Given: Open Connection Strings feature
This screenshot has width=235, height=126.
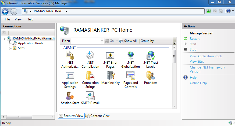Looking at the screenshot, I should (90, 80).
